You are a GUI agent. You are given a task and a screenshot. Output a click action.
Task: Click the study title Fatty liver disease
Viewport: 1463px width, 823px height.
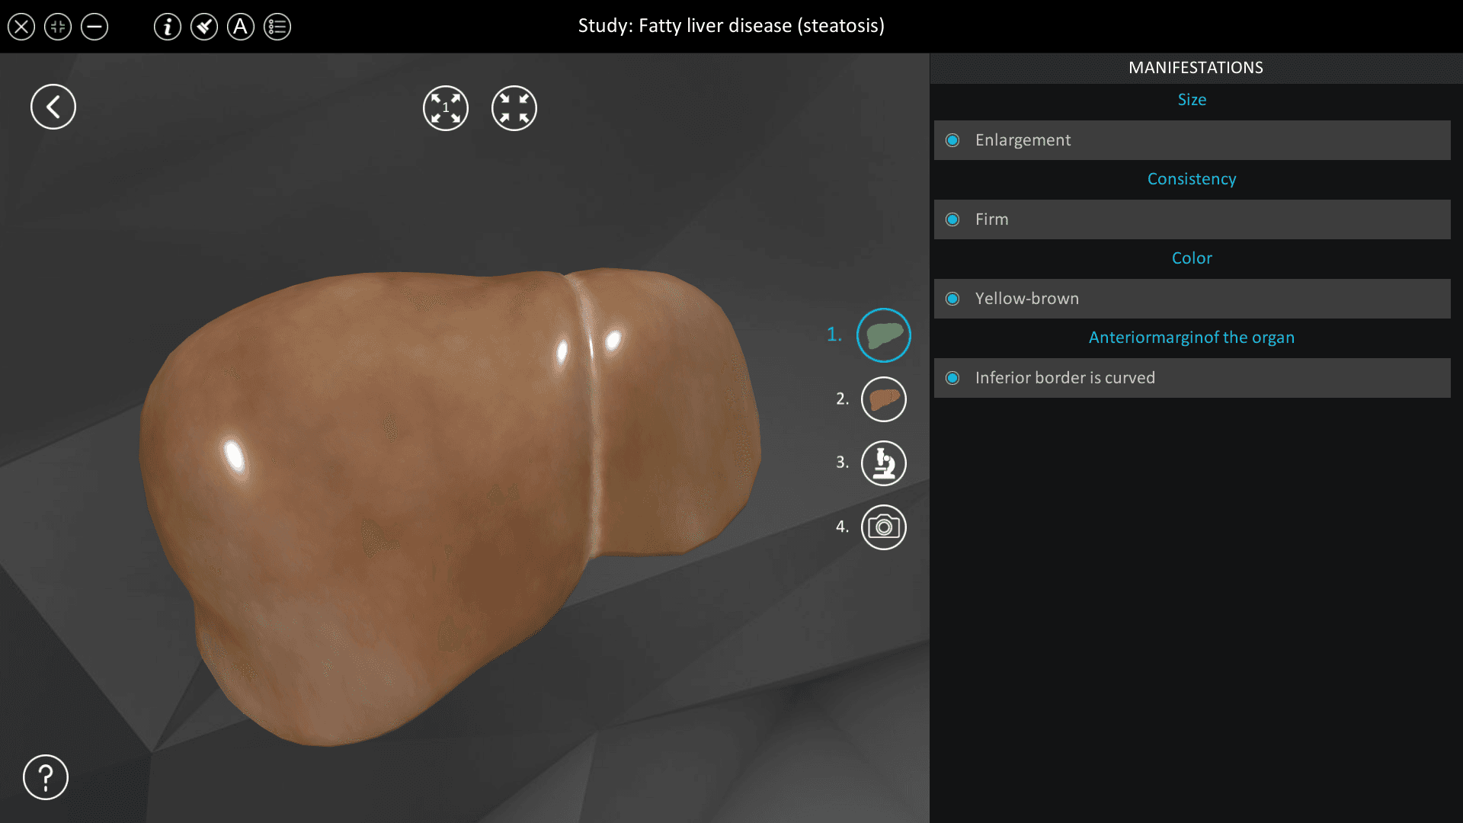(731, 26)
